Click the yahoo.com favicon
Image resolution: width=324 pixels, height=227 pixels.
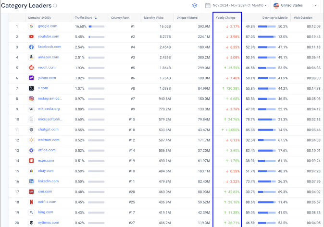click(31, 78)
